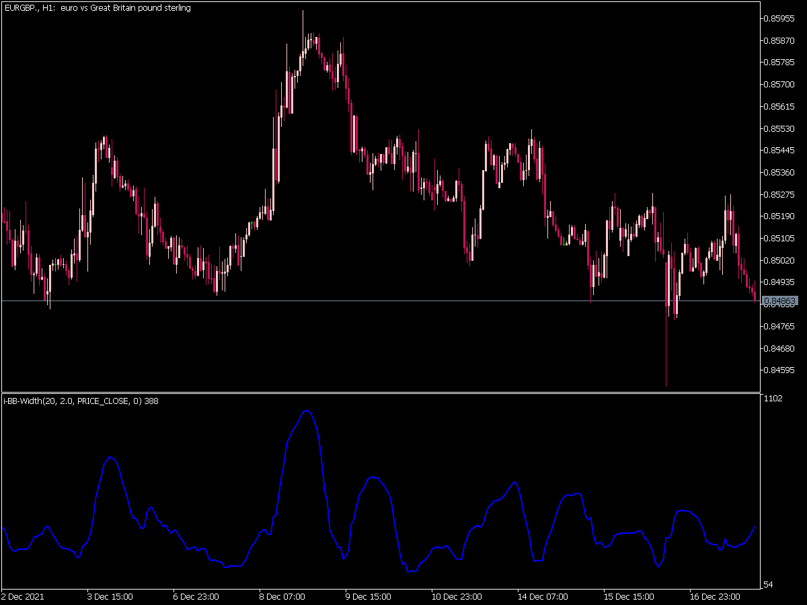Image resolution: width=807 pixels, height=605 pixels.
Task: Click the EURGBP H1 chart title text
Action: pos(98,8)
